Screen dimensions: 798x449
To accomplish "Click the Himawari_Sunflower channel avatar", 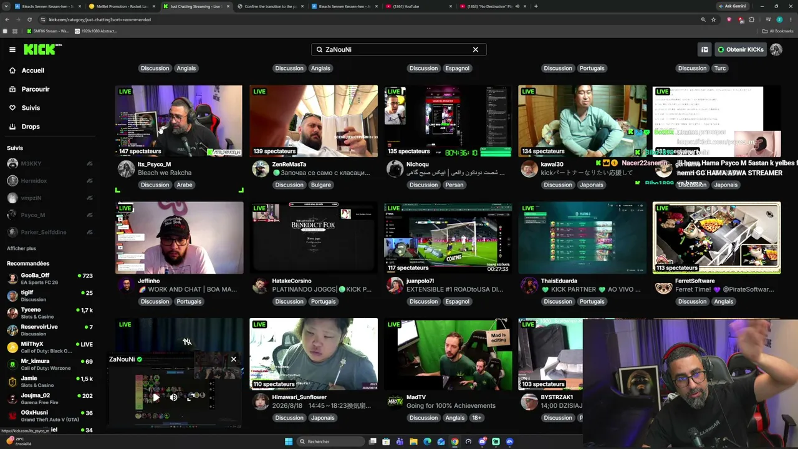I will 261,402.
